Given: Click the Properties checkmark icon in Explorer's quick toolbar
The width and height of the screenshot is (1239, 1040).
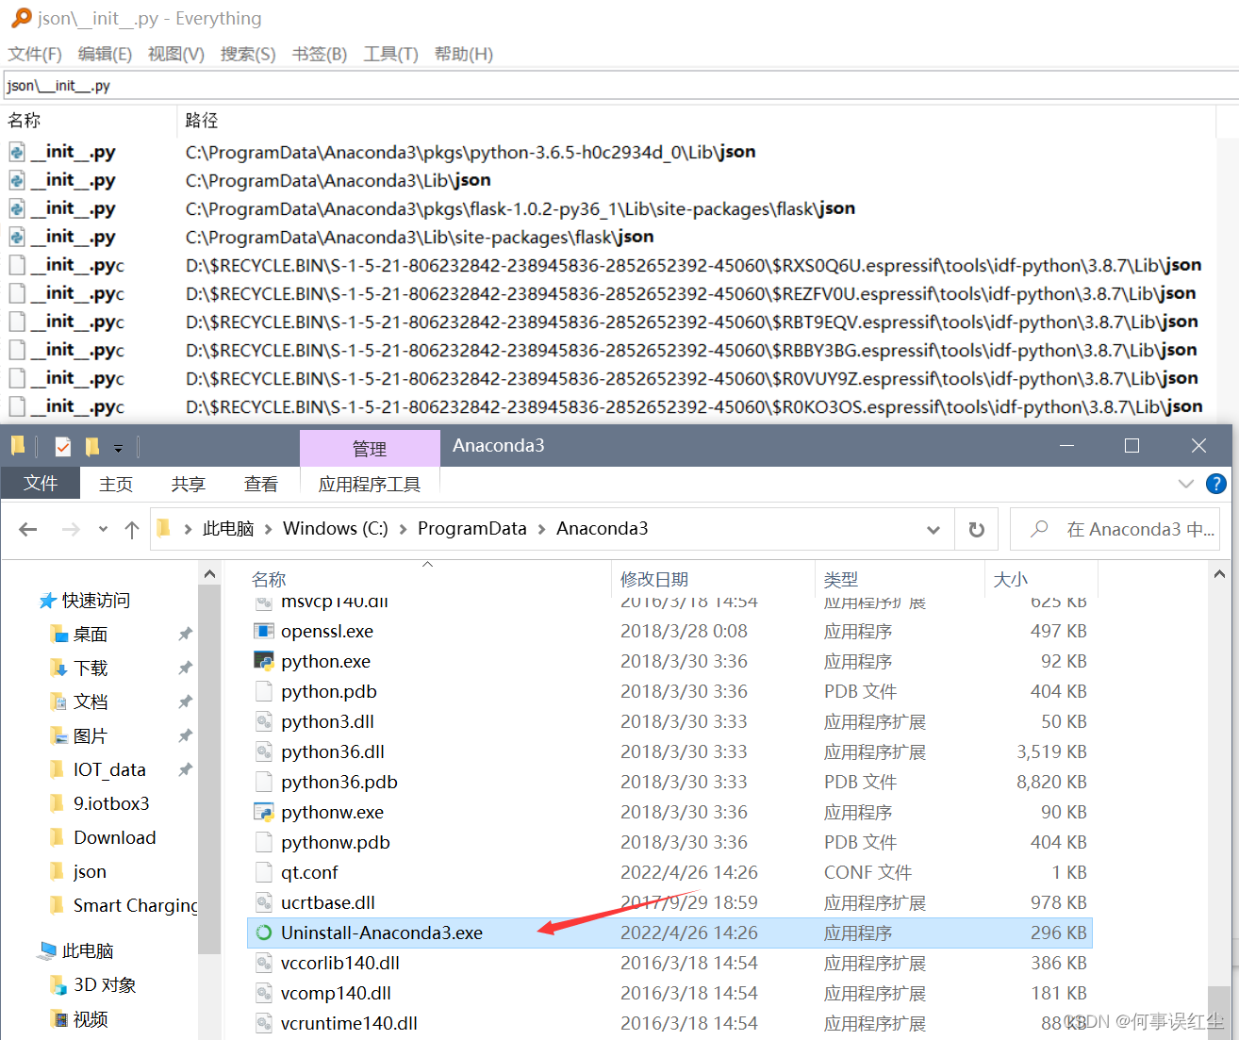Looking at the screenshot, I should coord(63,446).
